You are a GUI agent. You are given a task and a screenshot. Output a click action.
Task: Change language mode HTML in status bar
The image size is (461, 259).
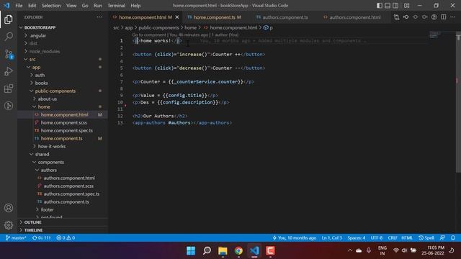[407, 238]
